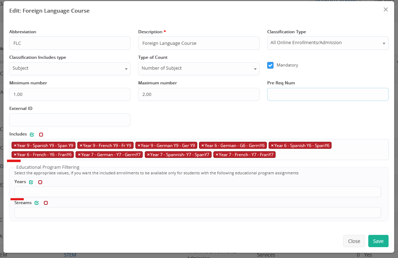This screenshot has height=258, width=398.
Task: Click the Pre Req Num field
Action: click(327, 94)
